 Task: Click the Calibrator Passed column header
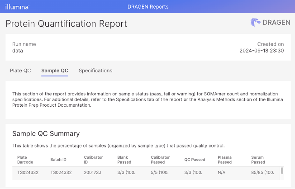tap(160, 160)
